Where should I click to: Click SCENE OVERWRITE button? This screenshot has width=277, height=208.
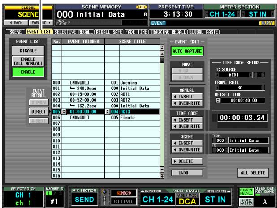(x=187, y=150)
